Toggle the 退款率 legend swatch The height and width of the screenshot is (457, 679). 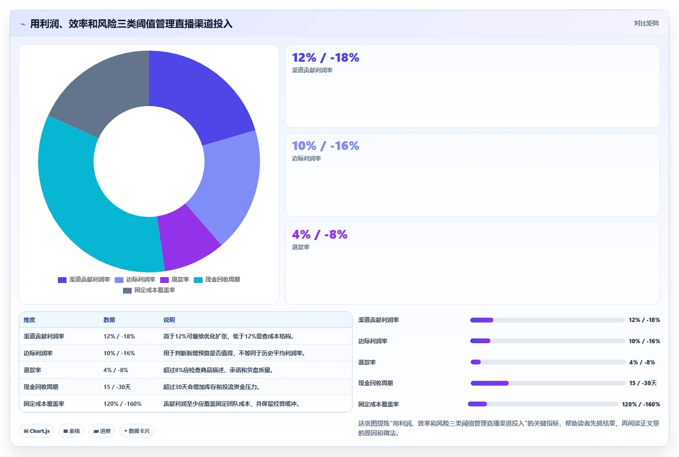pyautogui.click(x=164, y=280)
